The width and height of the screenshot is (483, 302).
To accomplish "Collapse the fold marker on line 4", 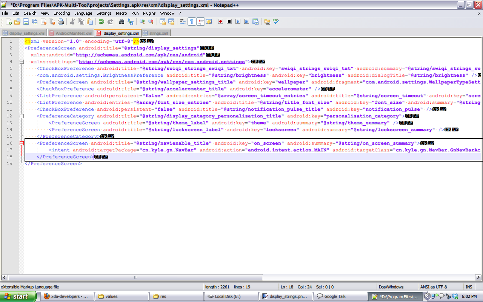I will tap(22, 62).
